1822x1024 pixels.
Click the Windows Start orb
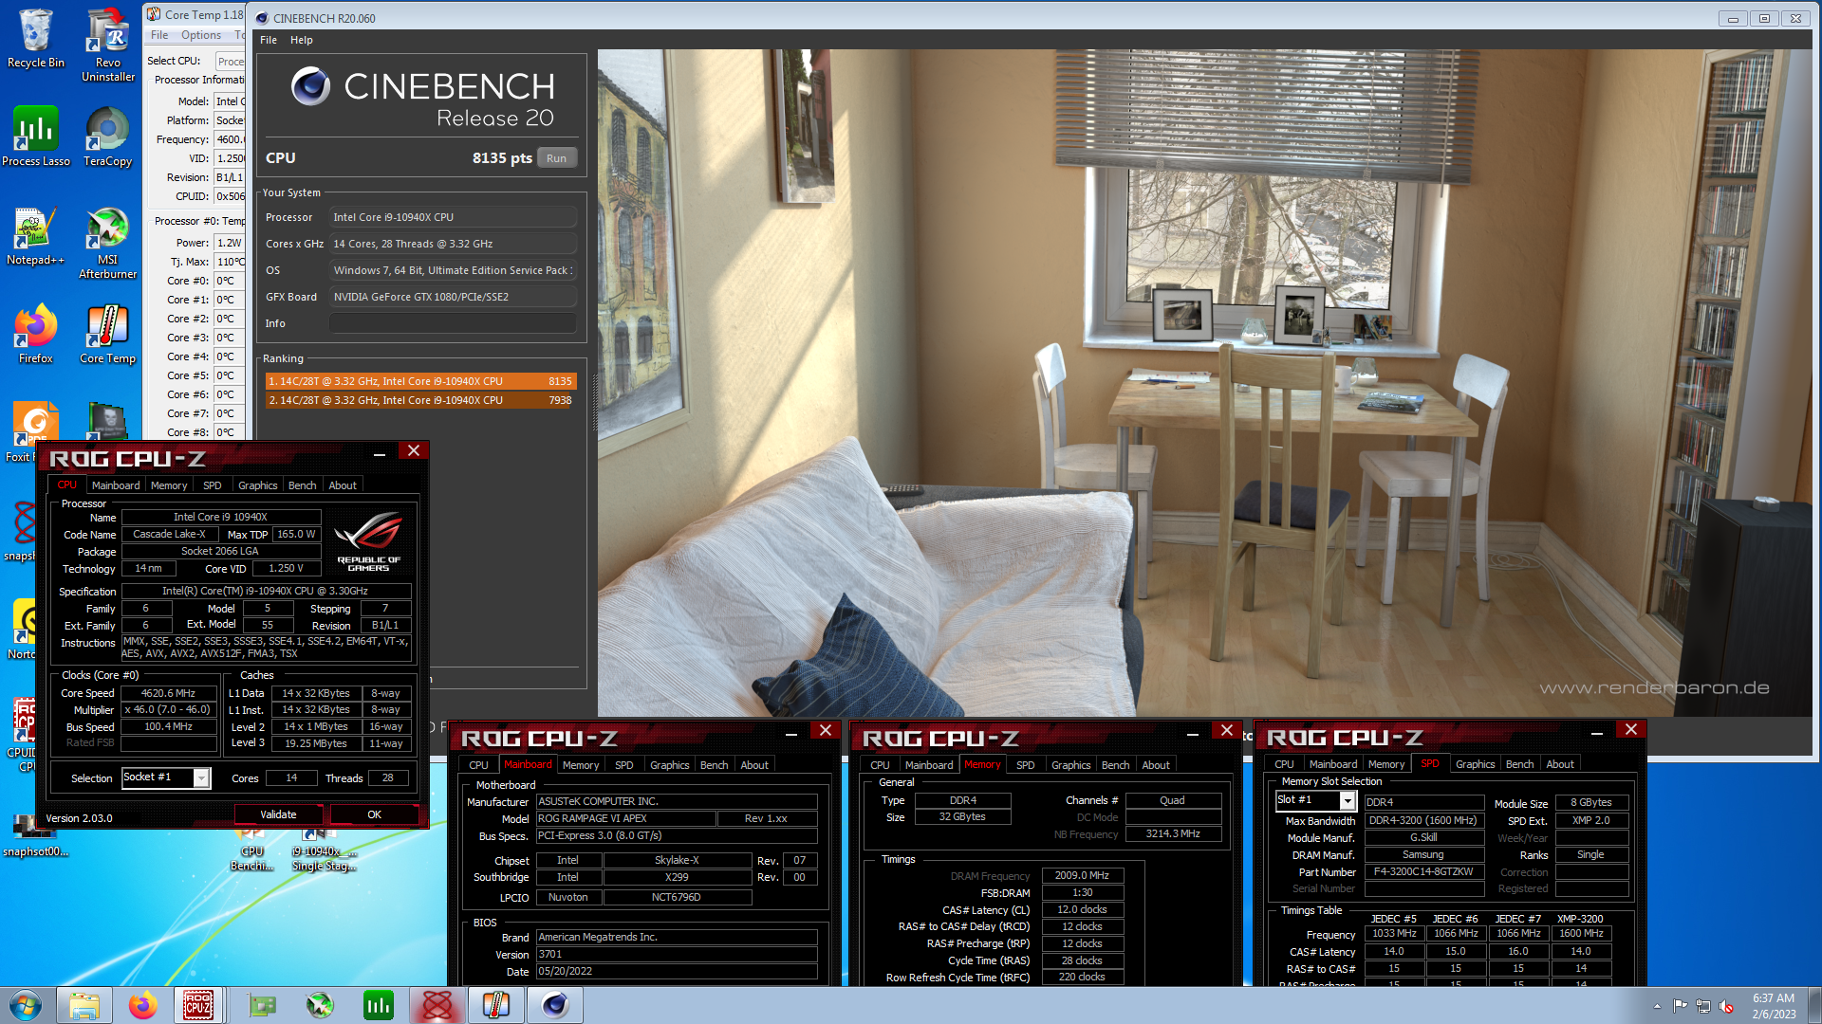coord(26,1005)
